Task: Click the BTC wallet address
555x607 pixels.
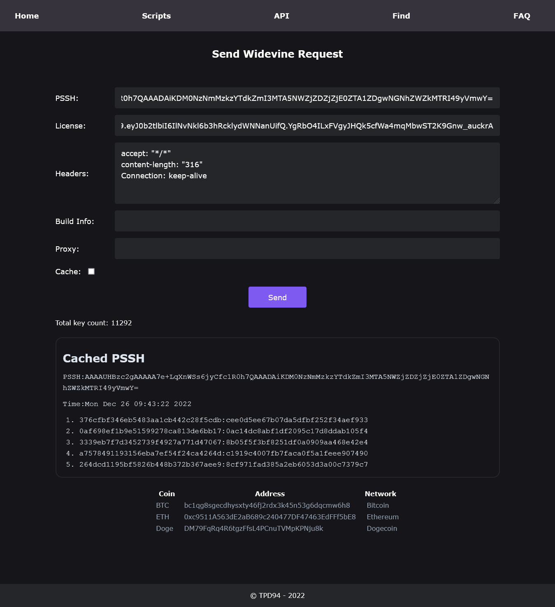Action: 267,505
